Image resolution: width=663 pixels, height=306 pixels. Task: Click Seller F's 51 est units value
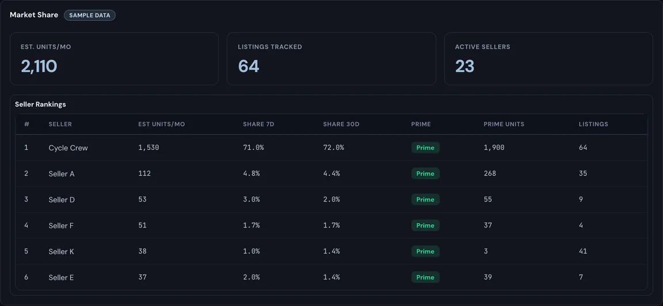143,225
